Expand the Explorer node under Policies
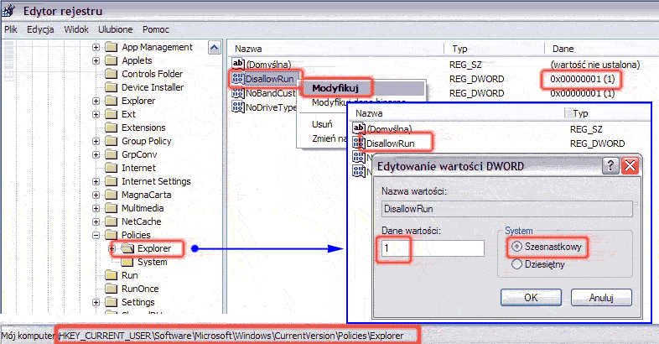The image size is (659, 344). tap(112, 248)
